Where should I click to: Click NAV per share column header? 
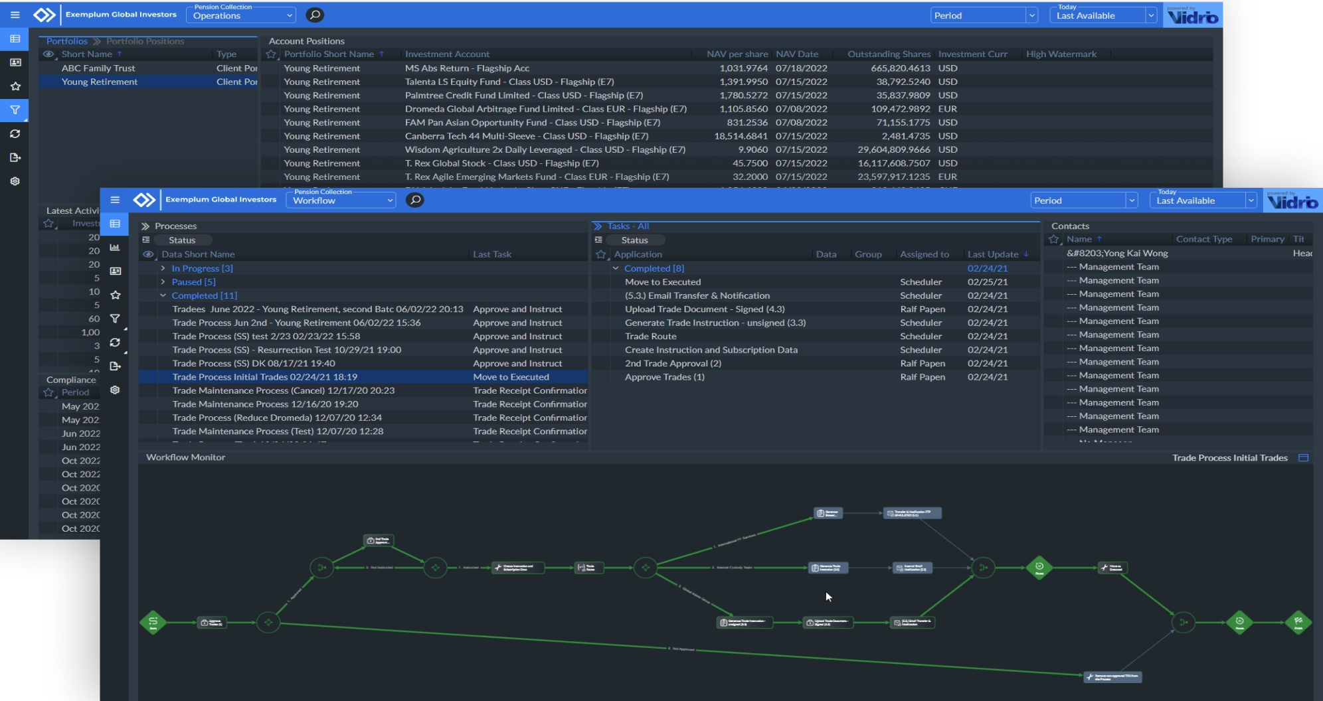point(737,54)
